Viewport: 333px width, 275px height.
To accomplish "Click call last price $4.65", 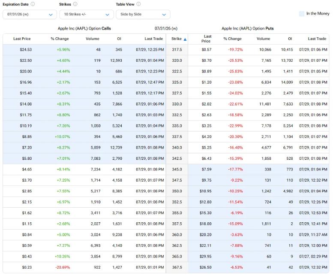I will click(x=27, y=169).
